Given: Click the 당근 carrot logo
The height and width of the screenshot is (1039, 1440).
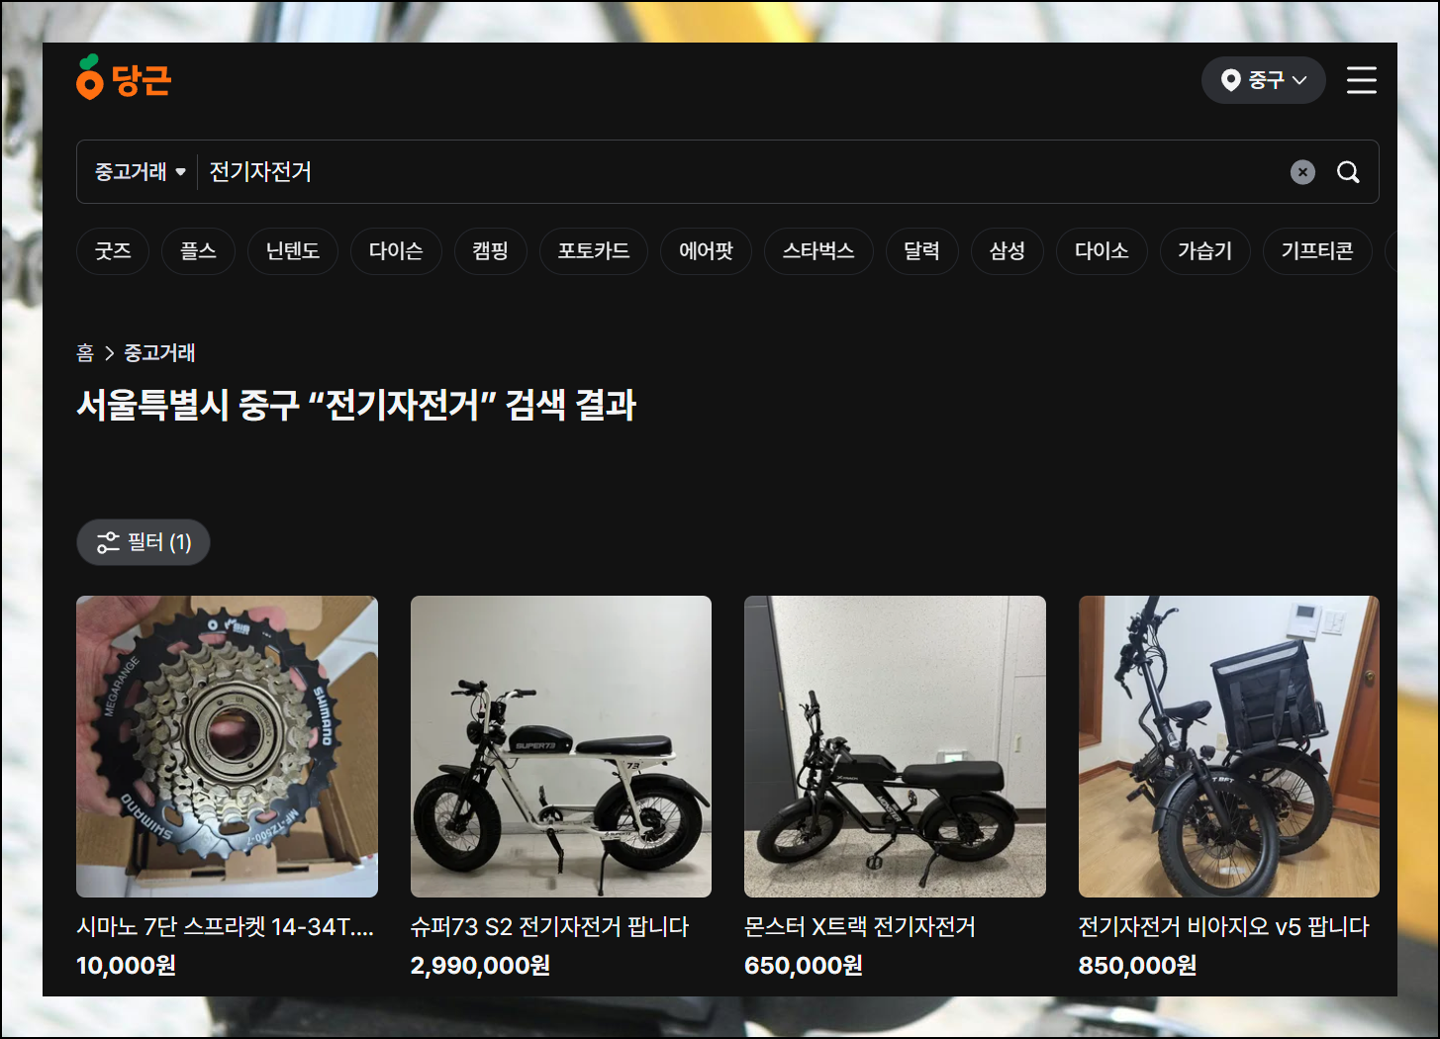Looking at the screenshot, I should [124, 78].
